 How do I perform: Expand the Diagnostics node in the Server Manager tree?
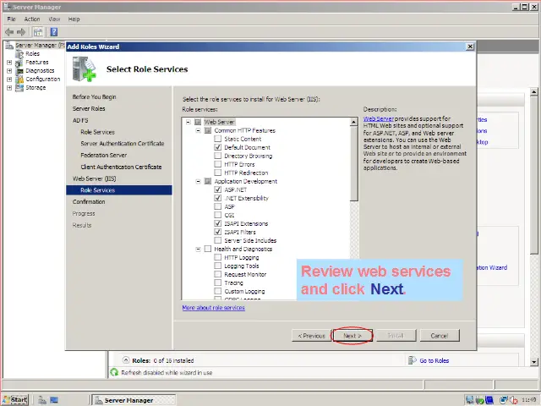[x=9, y=71]
